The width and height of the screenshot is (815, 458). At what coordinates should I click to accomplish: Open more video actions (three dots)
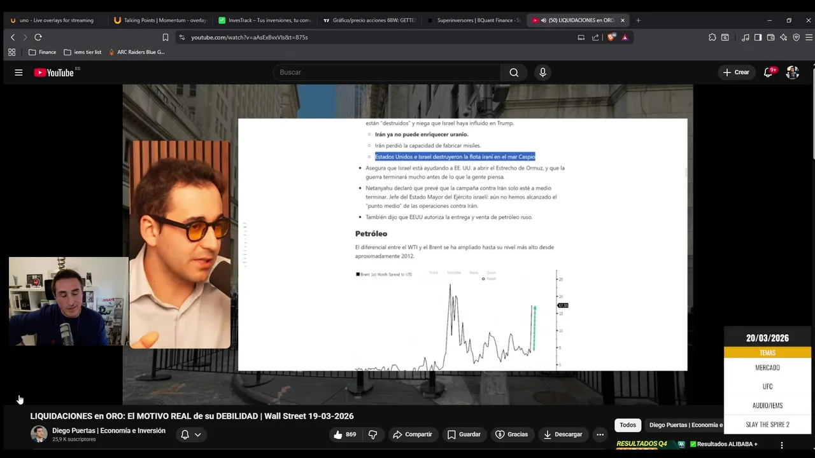600,434
